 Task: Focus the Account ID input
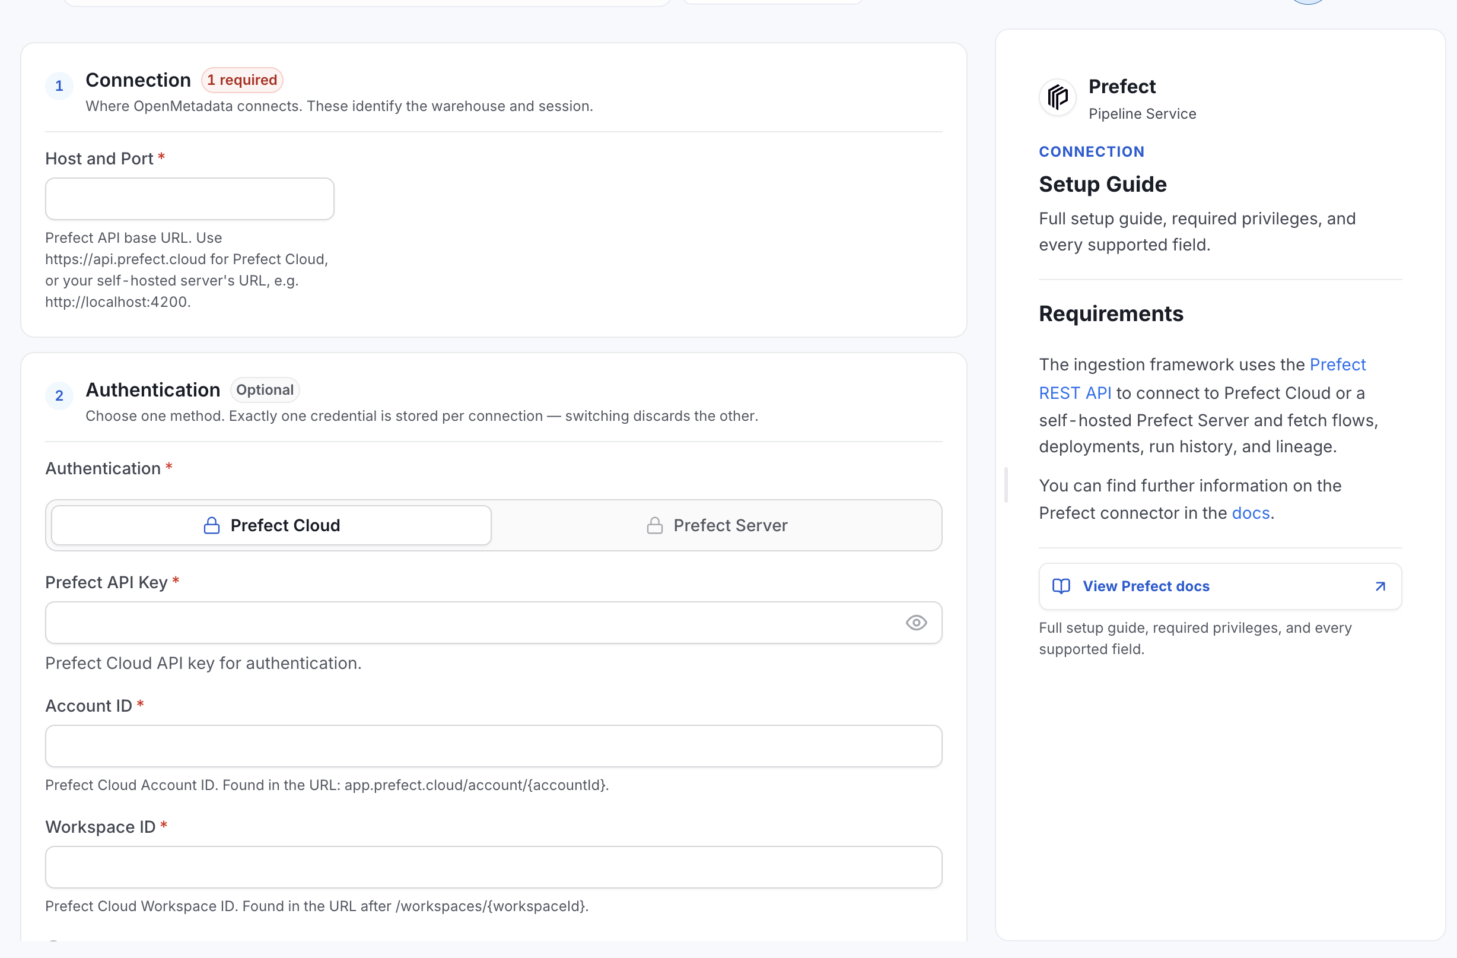click(494, 746)
